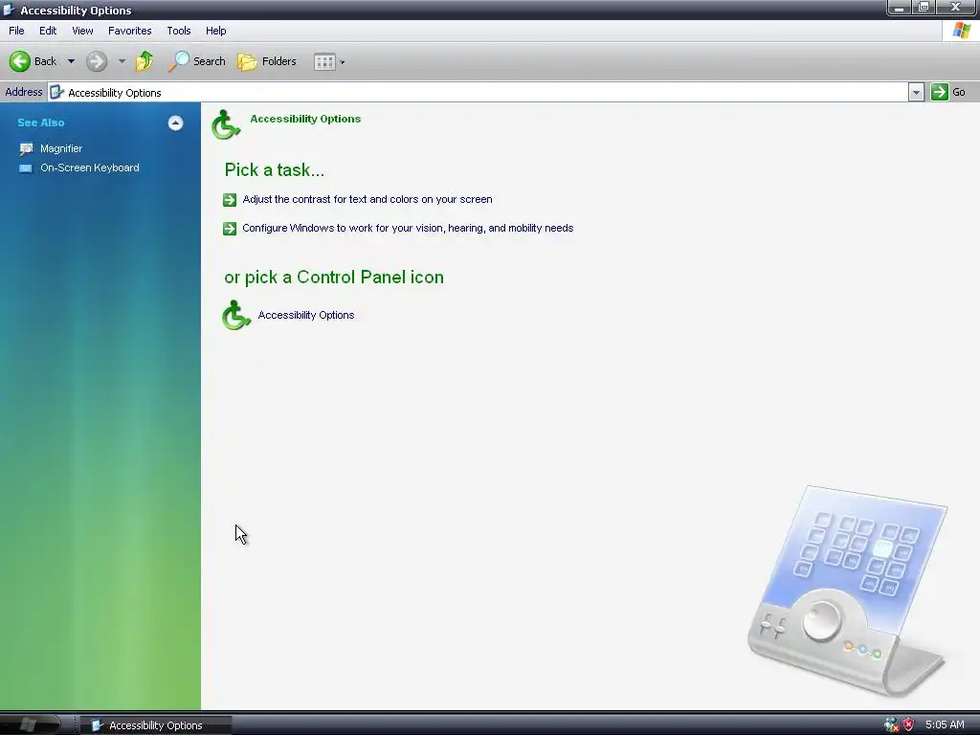Click the See Also header text

[x=40, y=122]
